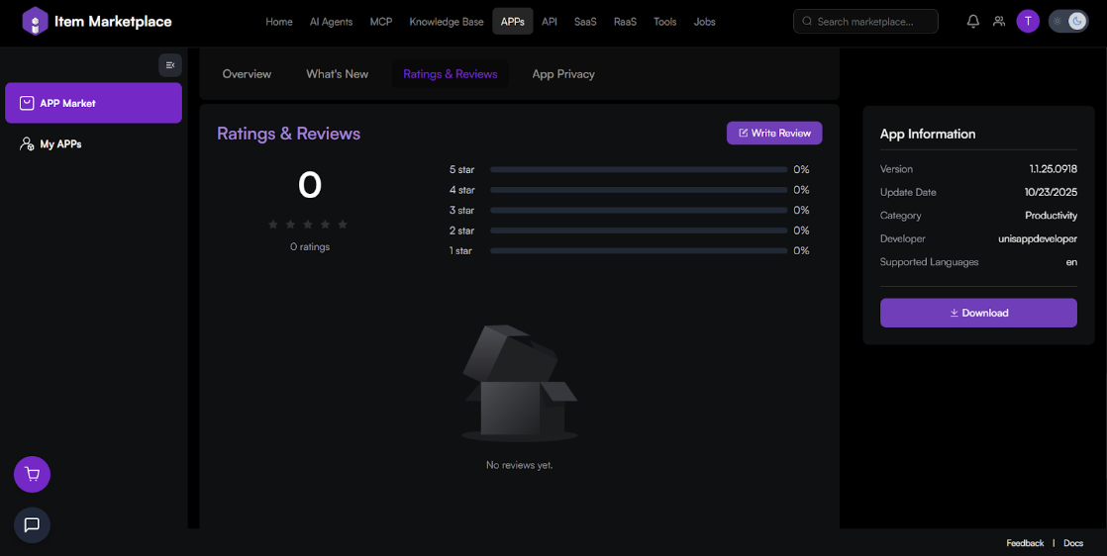Open the App Privacy tab
The width and height of the screenshot is (1107, 556).
click(563, 74)
